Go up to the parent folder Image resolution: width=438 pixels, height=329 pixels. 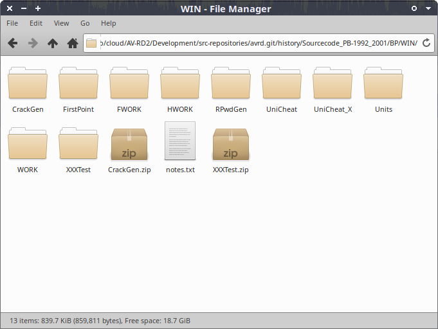click(53, 44)
